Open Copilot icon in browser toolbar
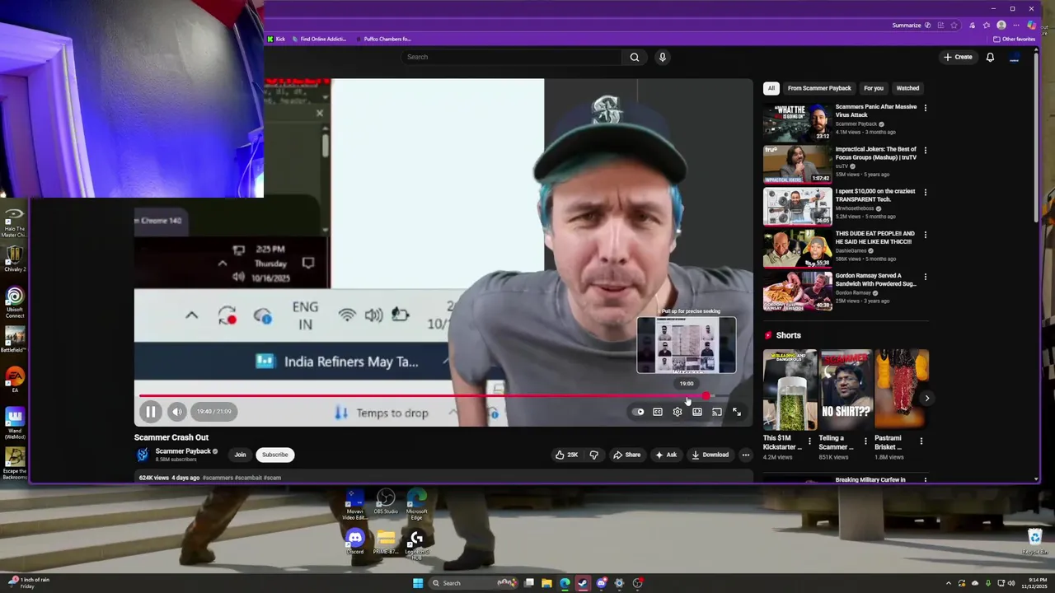The height and width of the screenshot is (593, 1055). pyautogui.click(x=1031, y=26)
